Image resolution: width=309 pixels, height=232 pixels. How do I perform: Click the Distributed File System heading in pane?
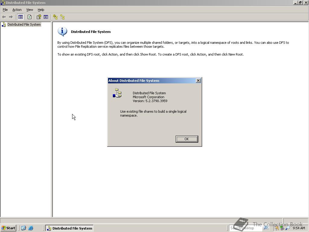(x=91, y=32)
